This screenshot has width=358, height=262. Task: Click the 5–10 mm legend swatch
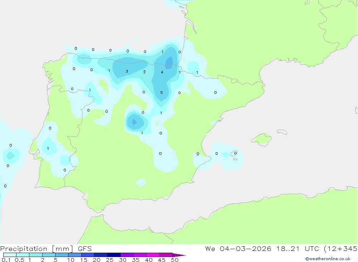[x=62, y=255]
